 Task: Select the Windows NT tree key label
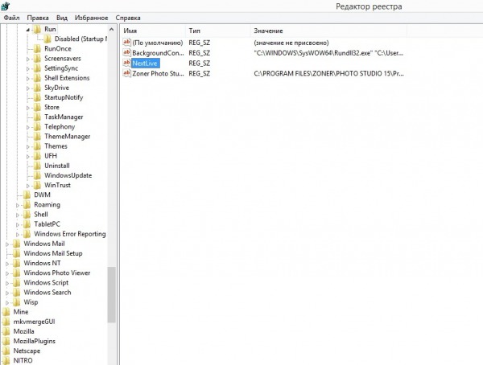[42, 263]
